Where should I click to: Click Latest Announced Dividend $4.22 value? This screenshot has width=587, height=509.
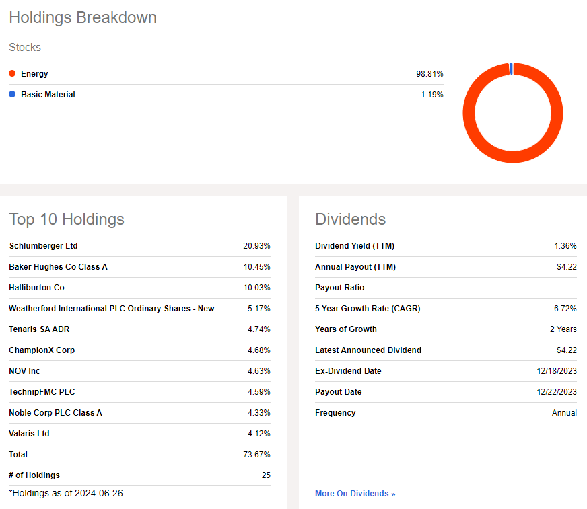pyautogui.click(x=566, y=350)
